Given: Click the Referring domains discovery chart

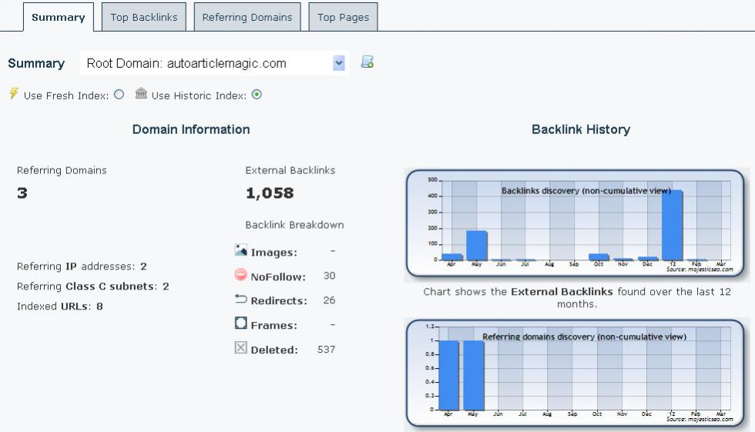Looking at the screenshot, I should [576, 373].
